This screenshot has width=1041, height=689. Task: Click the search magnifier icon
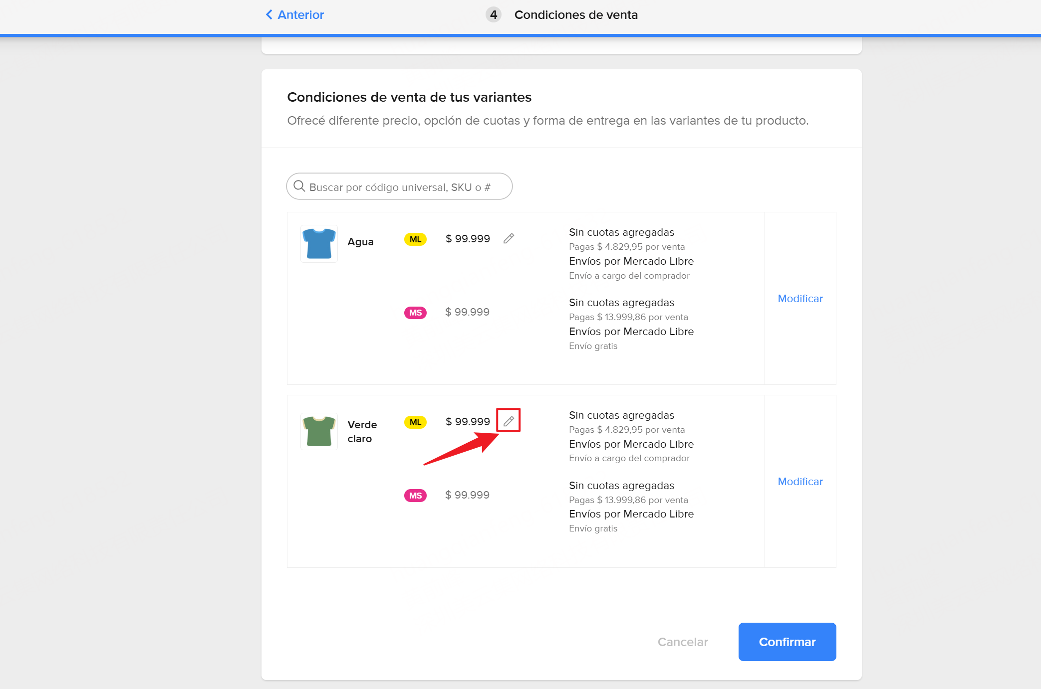tap(299, 186)
